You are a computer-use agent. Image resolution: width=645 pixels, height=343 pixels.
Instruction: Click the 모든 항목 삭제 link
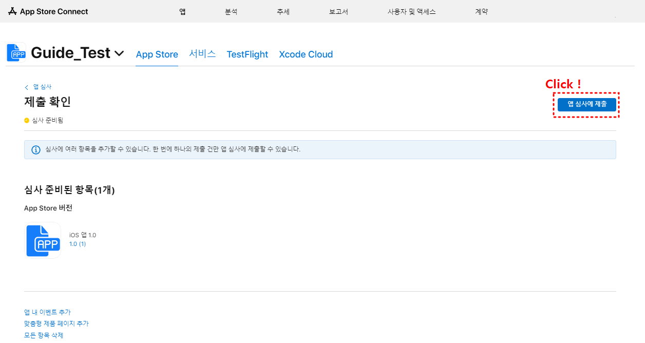(x=44, y=335)
